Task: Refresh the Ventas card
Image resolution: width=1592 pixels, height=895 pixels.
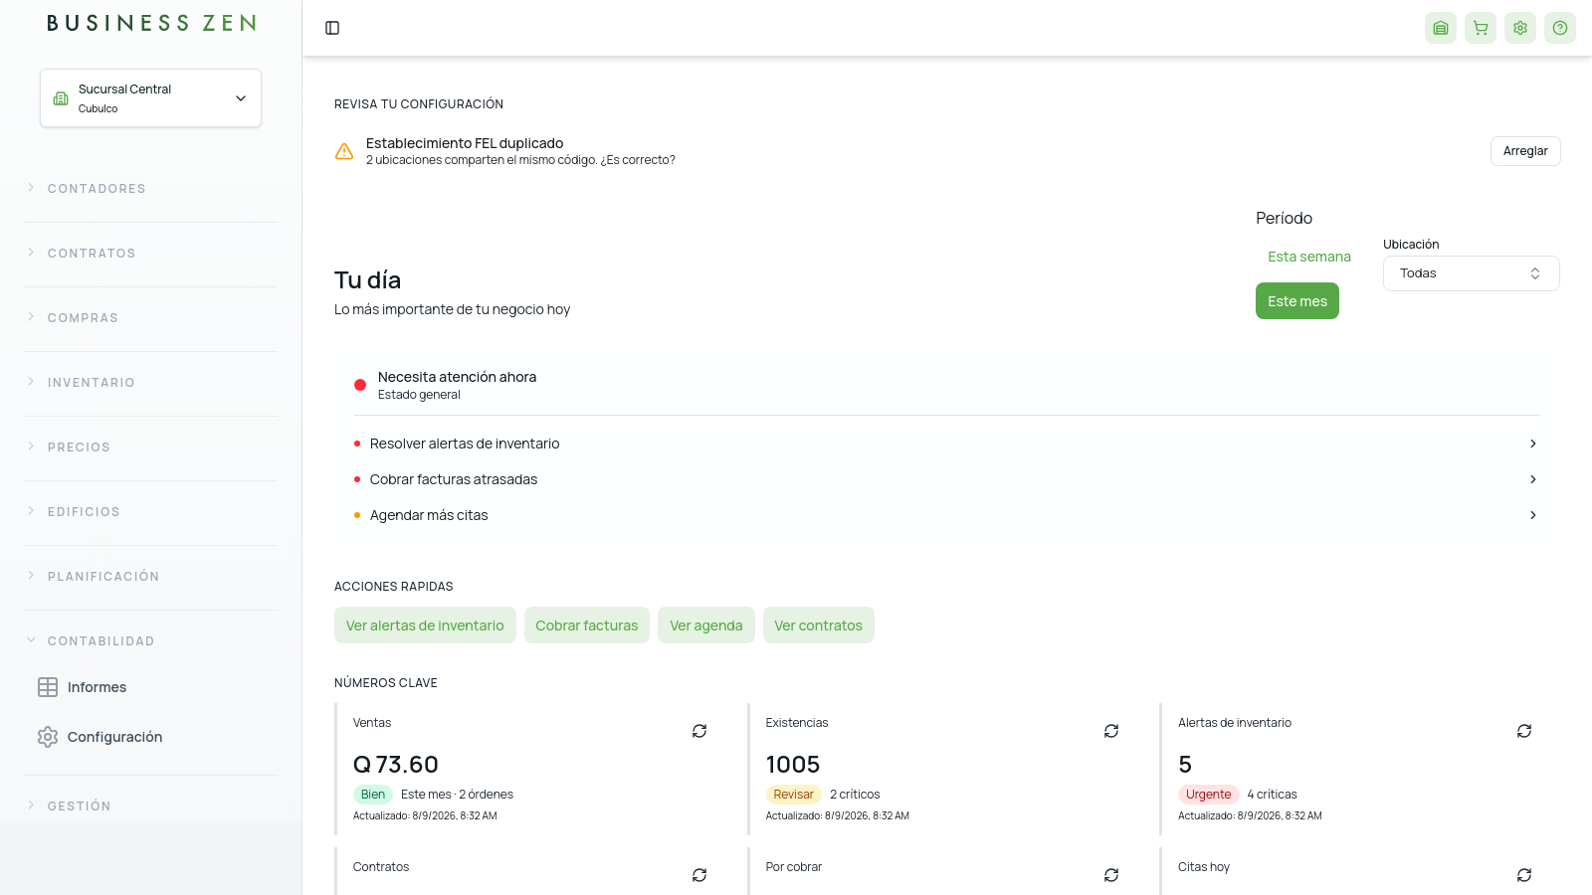Action: coord(699,731)
